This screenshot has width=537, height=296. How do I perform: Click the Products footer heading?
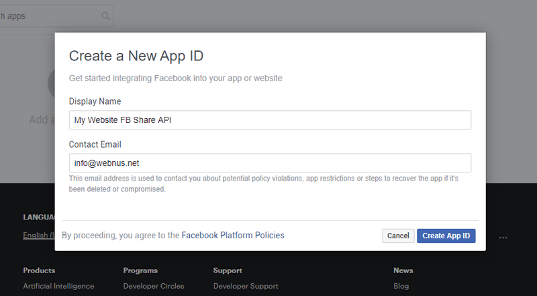click(x=39, y=270)
